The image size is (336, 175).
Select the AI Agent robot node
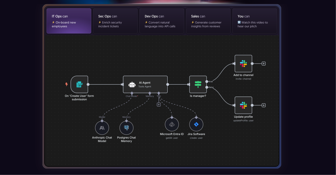click(145, 84)
